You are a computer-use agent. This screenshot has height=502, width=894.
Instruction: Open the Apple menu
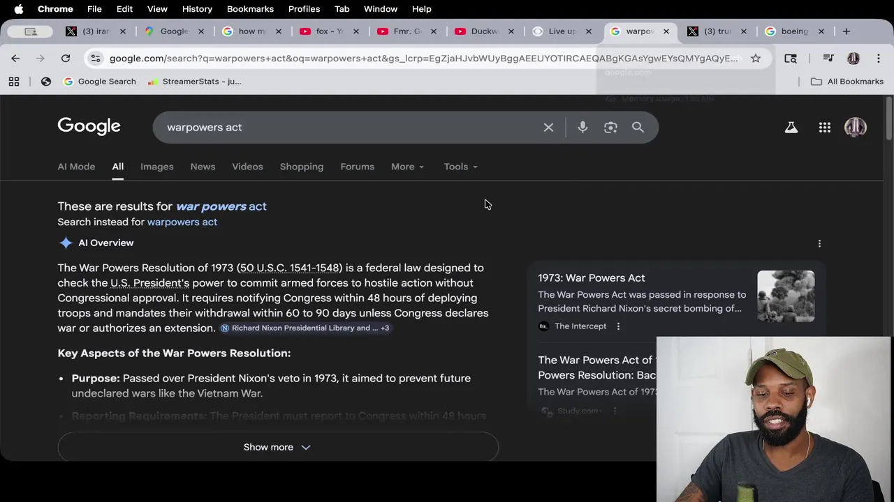pyautogui.click(x=19, y=9)
